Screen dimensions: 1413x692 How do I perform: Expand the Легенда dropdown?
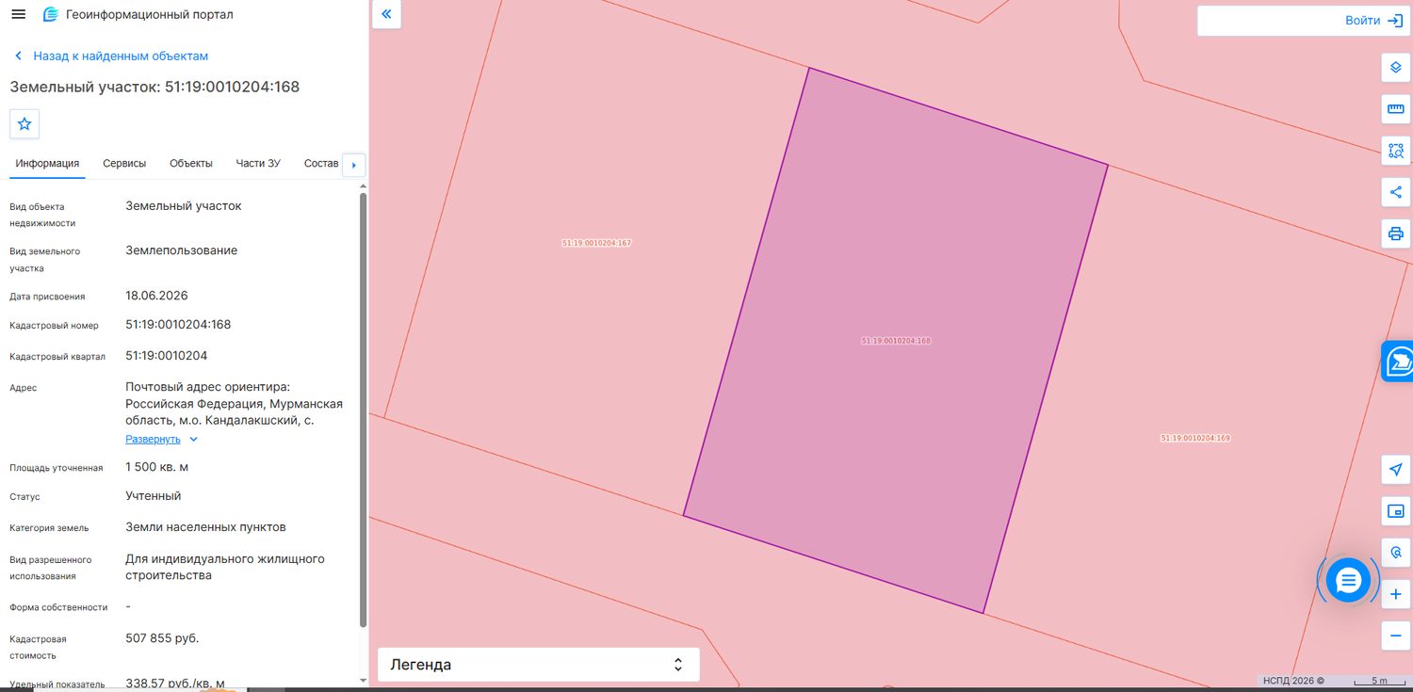539,665
